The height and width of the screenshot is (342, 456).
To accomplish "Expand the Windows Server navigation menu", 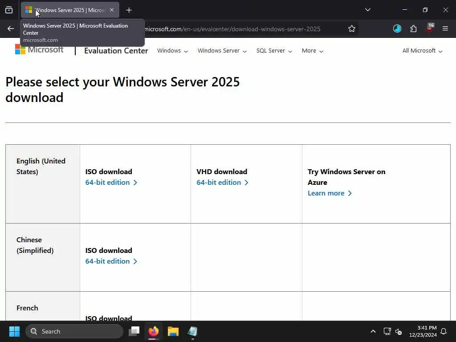I will pyautogui.click(x=222, y=51).
